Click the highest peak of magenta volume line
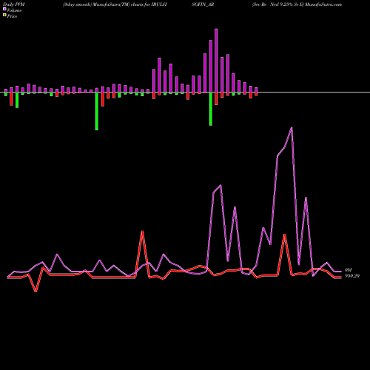 [x=292, y=127]
